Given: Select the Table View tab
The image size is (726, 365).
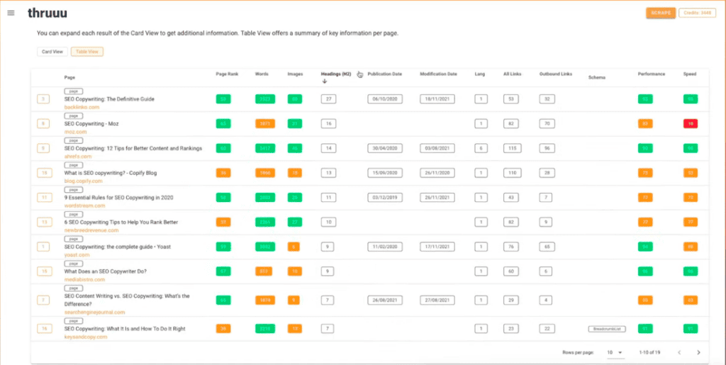Looking at the screenshot, I should point(87,52).
